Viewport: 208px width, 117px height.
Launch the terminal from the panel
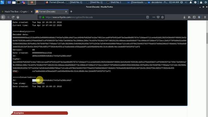[x=19, y=2]
